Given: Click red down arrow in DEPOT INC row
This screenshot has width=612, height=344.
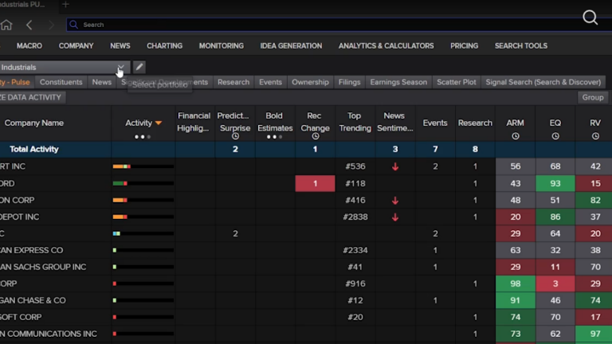Looking at the screenshot, I should click(395, 217).
